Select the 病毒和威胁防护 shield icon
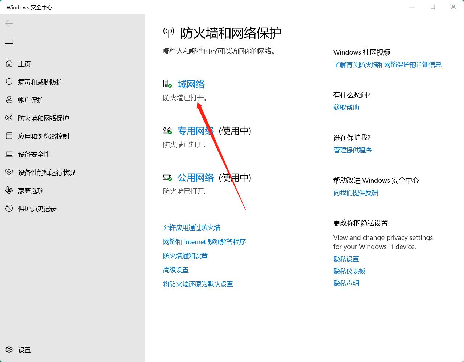 [x=9, y=82]
